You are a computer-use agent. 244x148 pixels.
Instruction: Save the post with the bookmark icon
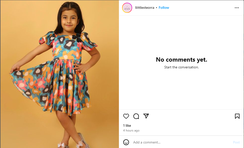coord(237,116)
